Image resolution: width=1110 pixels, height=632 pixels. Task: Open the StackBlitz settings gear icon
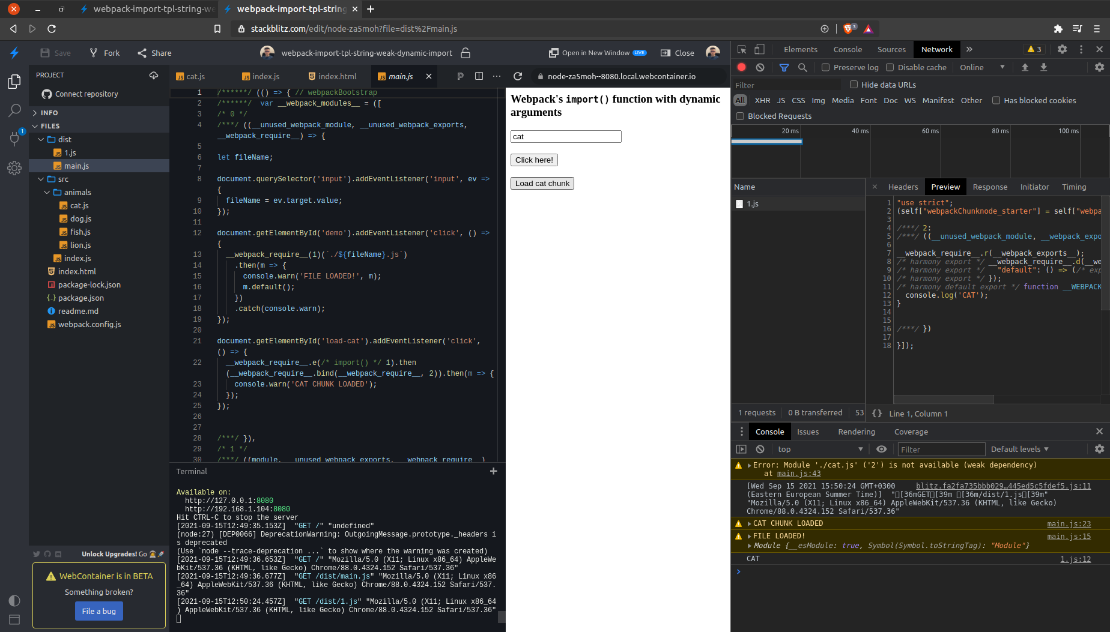[x=14, y=168]
